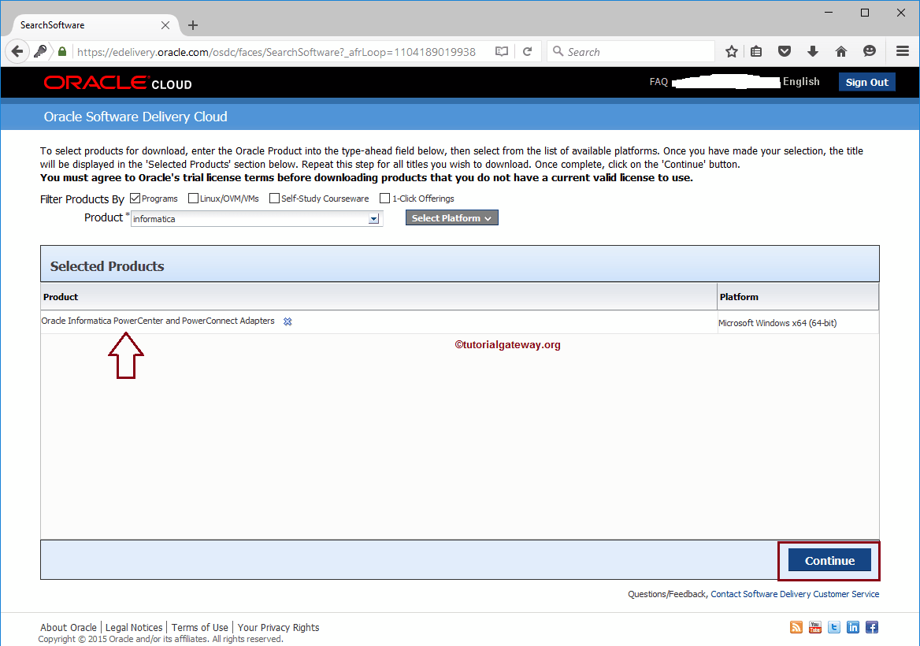Viewport: 920px width, 646px height.
Task: Bookmark this page with star icon
Action: click(731, 52)
